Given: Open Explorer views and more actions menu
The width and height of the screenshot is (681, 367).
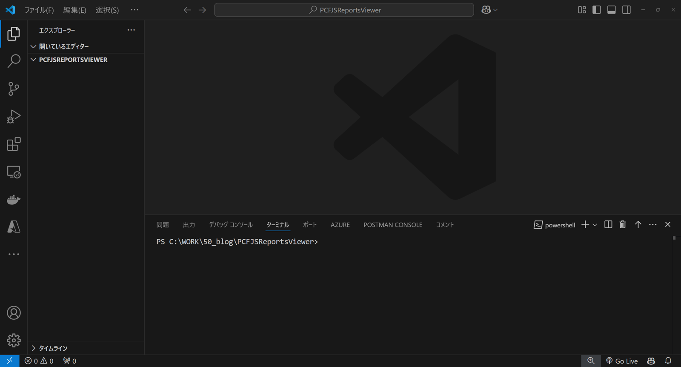Looking at the screenshot, I should coord(131,30).
